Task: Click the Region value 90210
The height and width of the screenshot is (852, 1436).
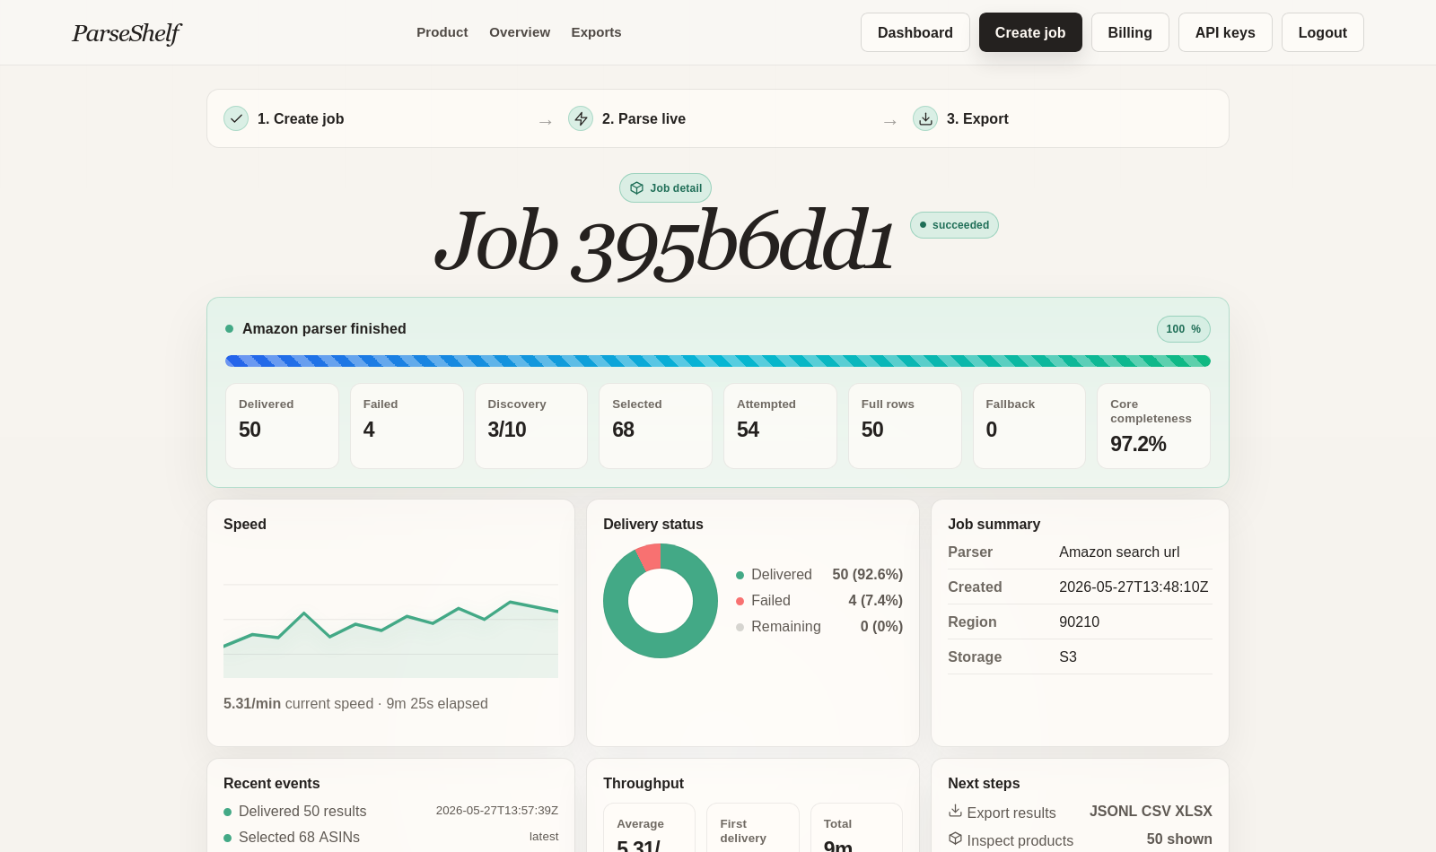Action: (x=1079, y=622)
